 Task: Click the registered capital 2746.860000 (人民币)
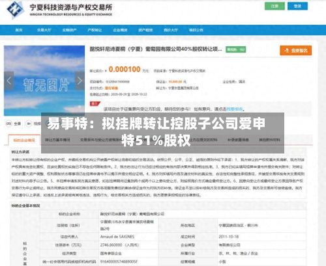(x=119, y=245)
